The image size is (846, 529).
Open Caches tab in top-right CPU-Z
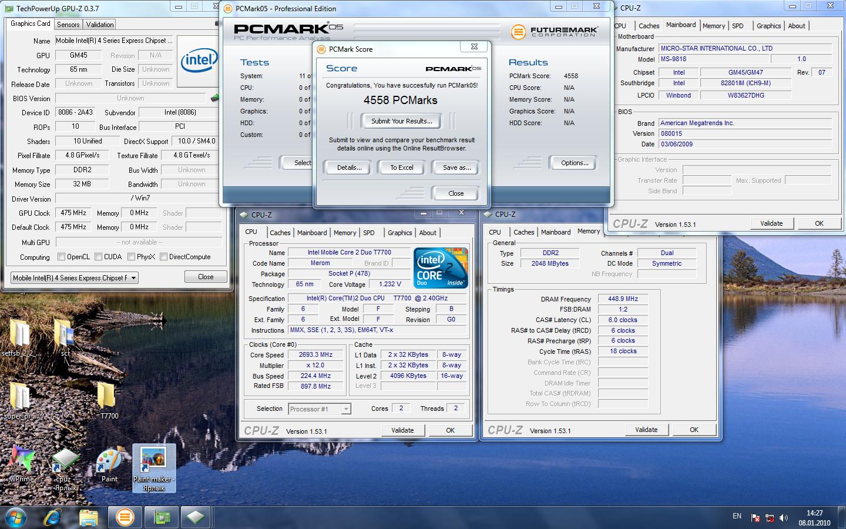click(x=649, y=26)
